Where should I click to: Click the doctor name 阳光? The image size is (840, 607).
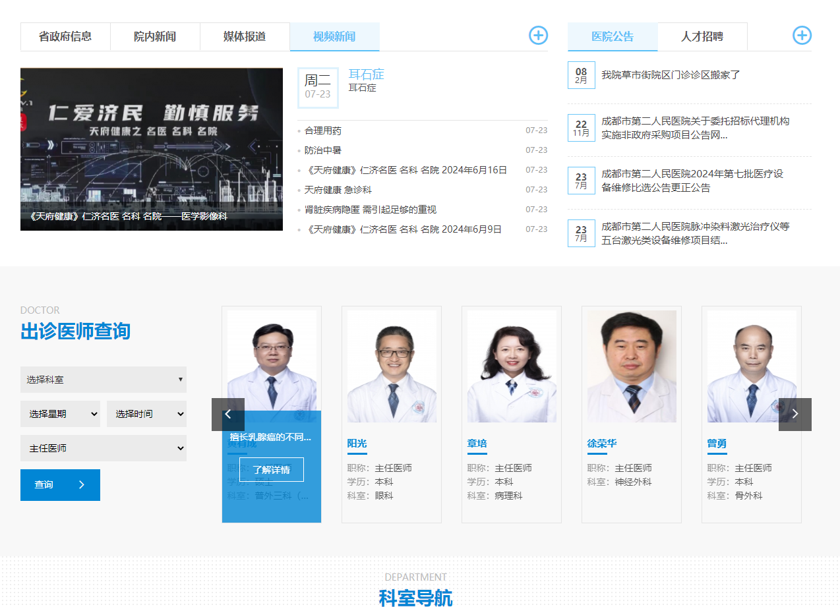click(357, 444)
